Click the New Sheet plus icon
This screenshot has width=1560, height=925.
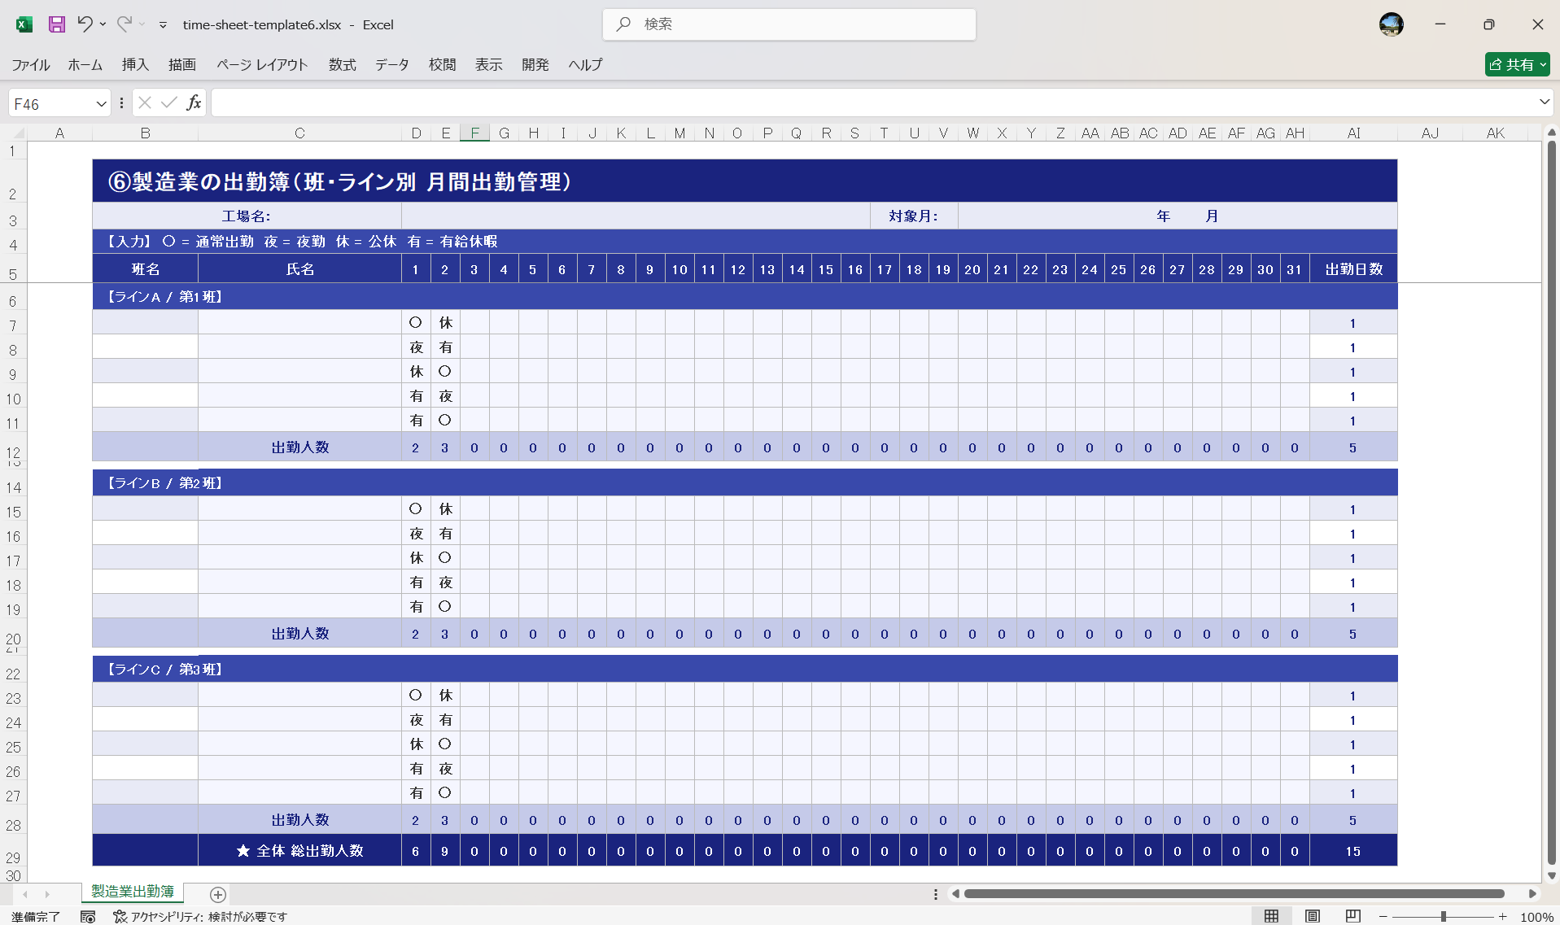click(217, 894)
